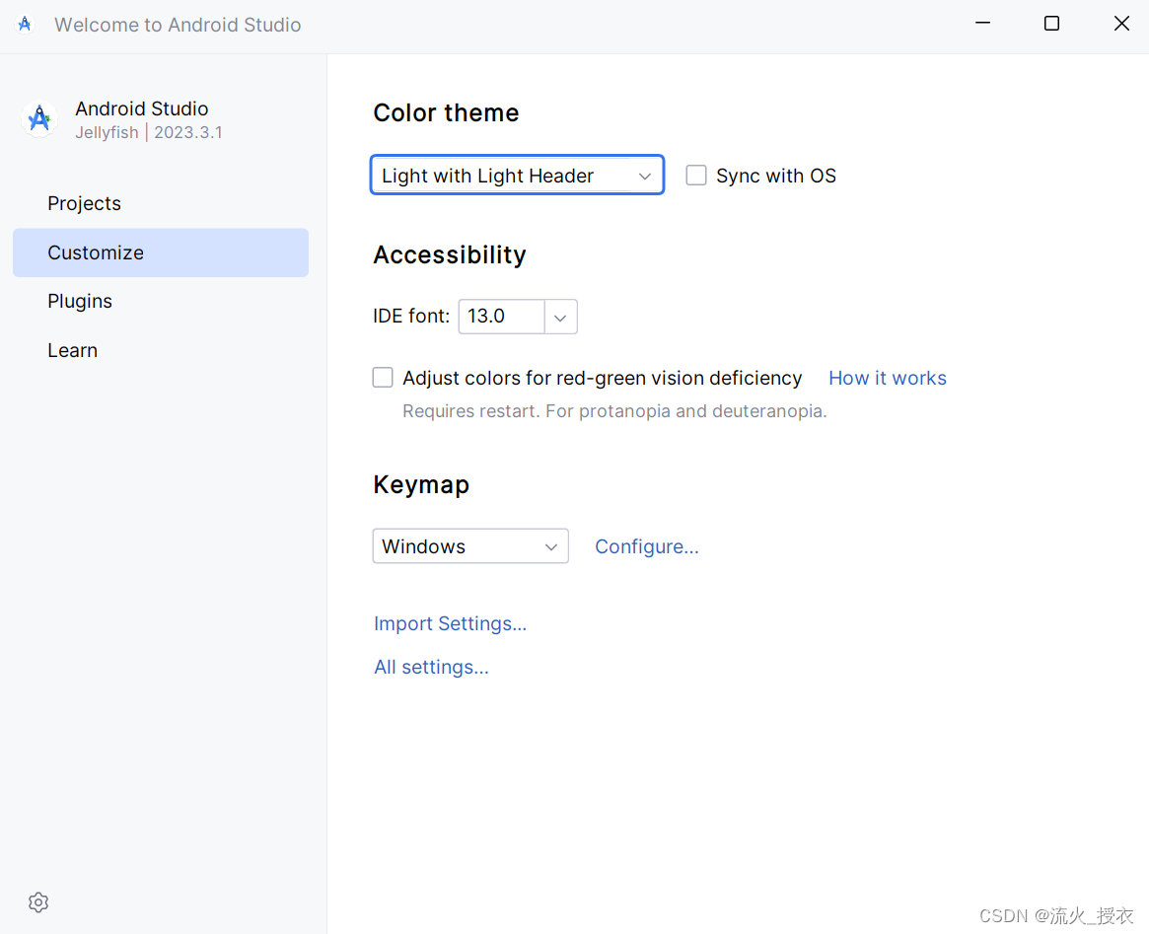The width and height of the screenshot is (1149, 934).
Task: Toggle red-green vision deficiency color adjustment
Action: point(383,378)
